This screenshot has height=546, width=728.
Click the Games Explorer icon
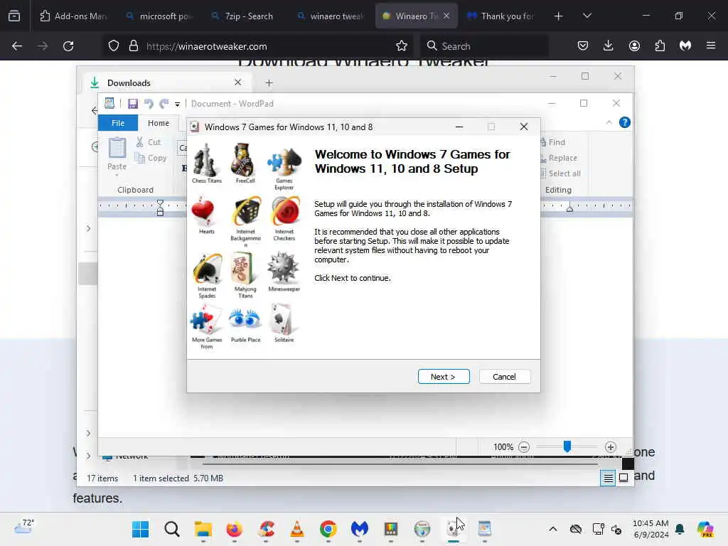point(284,161)
